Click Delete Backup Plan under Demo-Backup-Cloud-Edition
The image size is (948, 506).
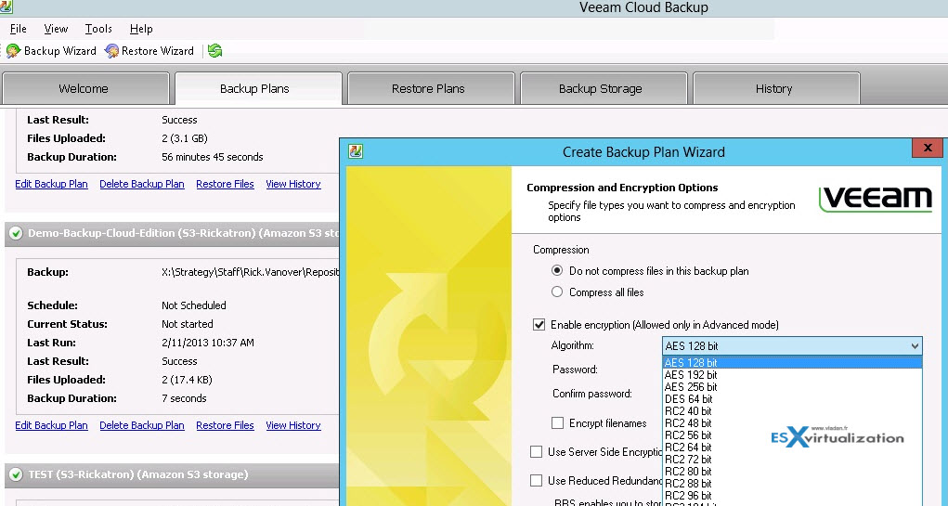(142, 425)
